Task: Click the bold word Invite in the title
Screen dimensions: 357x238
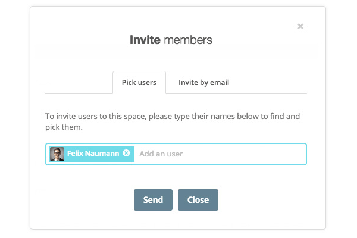Action: 145,40
